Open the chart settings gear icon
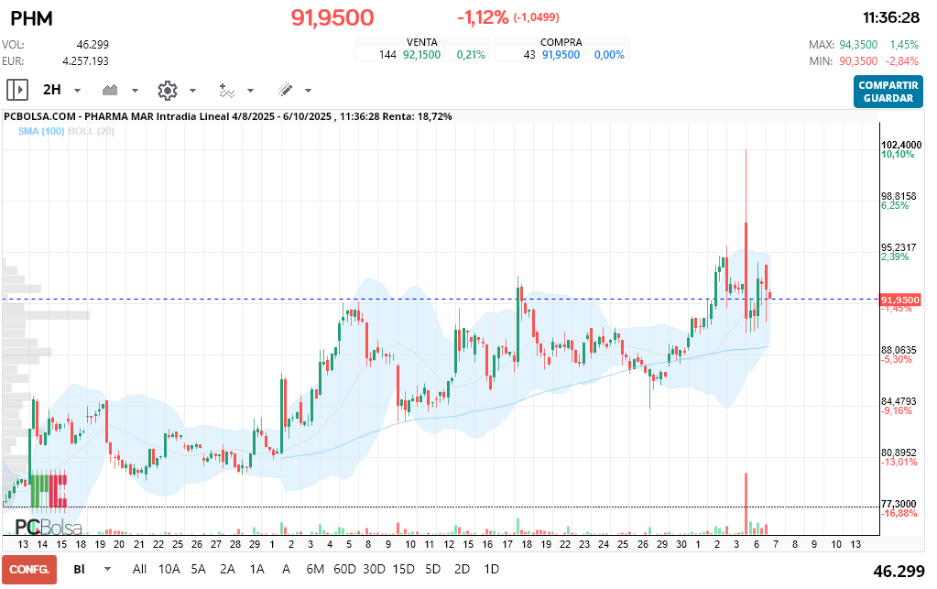The height and width of the screenshot is (589, 937). (x=167, y=90)
